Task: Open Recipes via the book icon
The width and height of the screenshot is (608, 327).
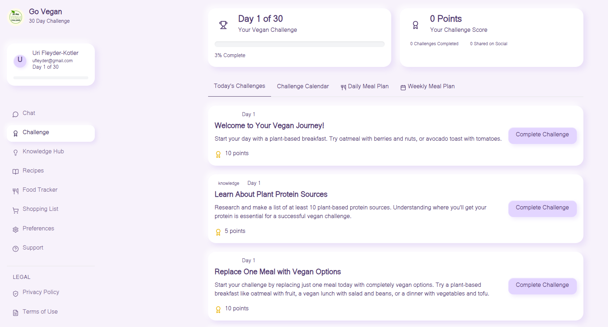Action: 15,171
